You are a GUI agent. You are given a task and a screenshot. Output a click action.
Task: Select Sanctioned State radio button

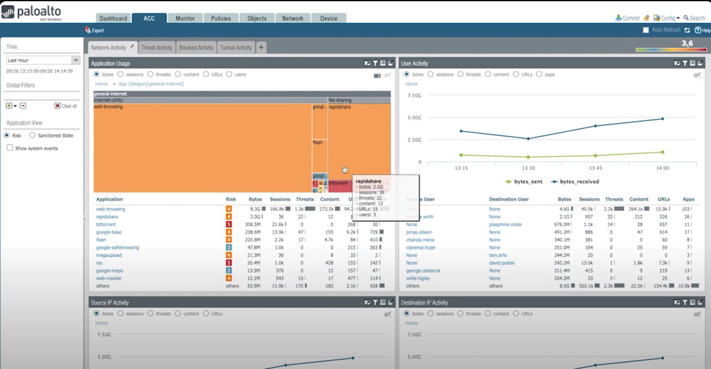point(32,135)
